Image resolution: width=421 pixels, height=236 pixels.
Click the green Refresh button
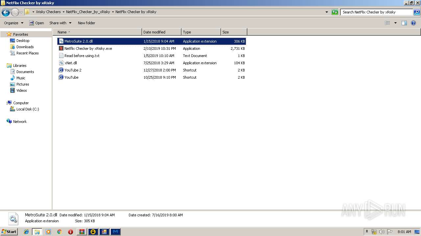tap(335, 12)
